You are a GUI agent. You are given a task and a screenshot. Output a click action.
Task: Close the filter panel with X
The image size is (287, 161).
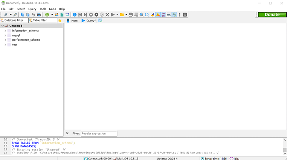67,133
